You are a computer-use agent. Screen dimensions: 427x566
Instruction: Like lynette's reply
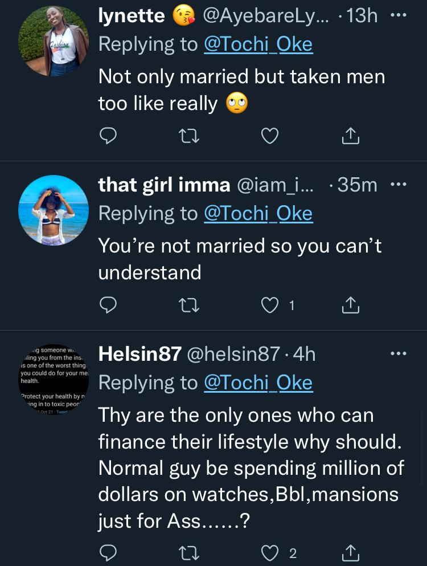click(269, 136)
